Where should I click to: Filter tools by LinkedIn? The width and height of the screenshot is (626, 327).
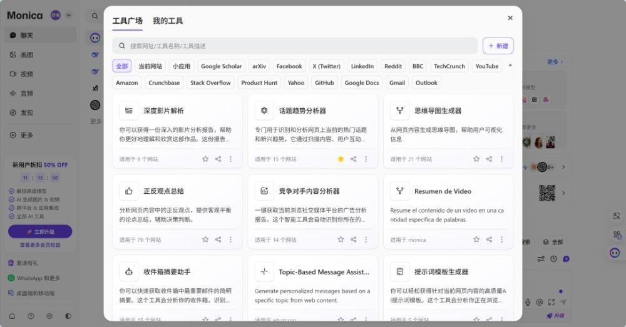(x=362, y=66)
